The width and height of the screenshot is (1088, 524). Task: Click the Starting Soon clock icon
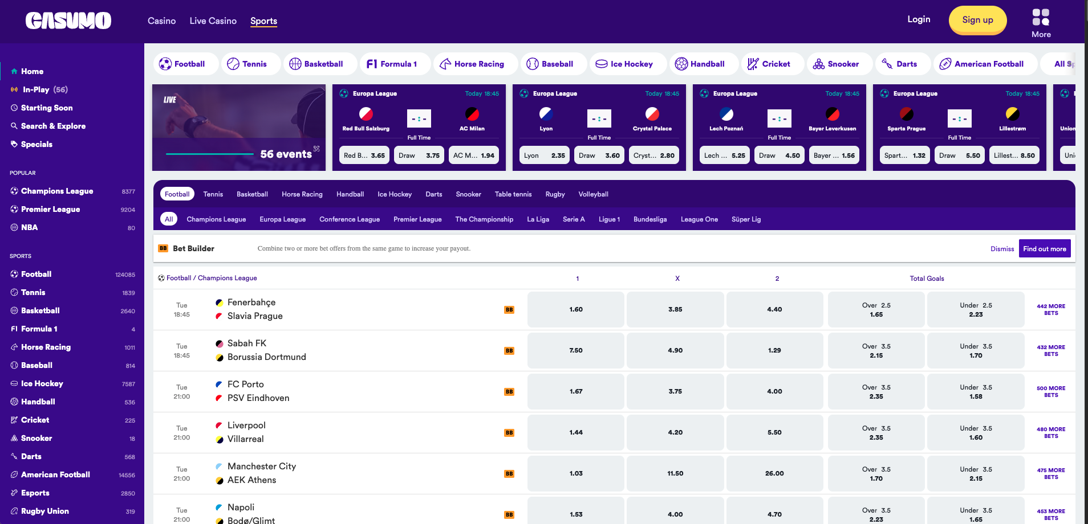coord(14,108)
